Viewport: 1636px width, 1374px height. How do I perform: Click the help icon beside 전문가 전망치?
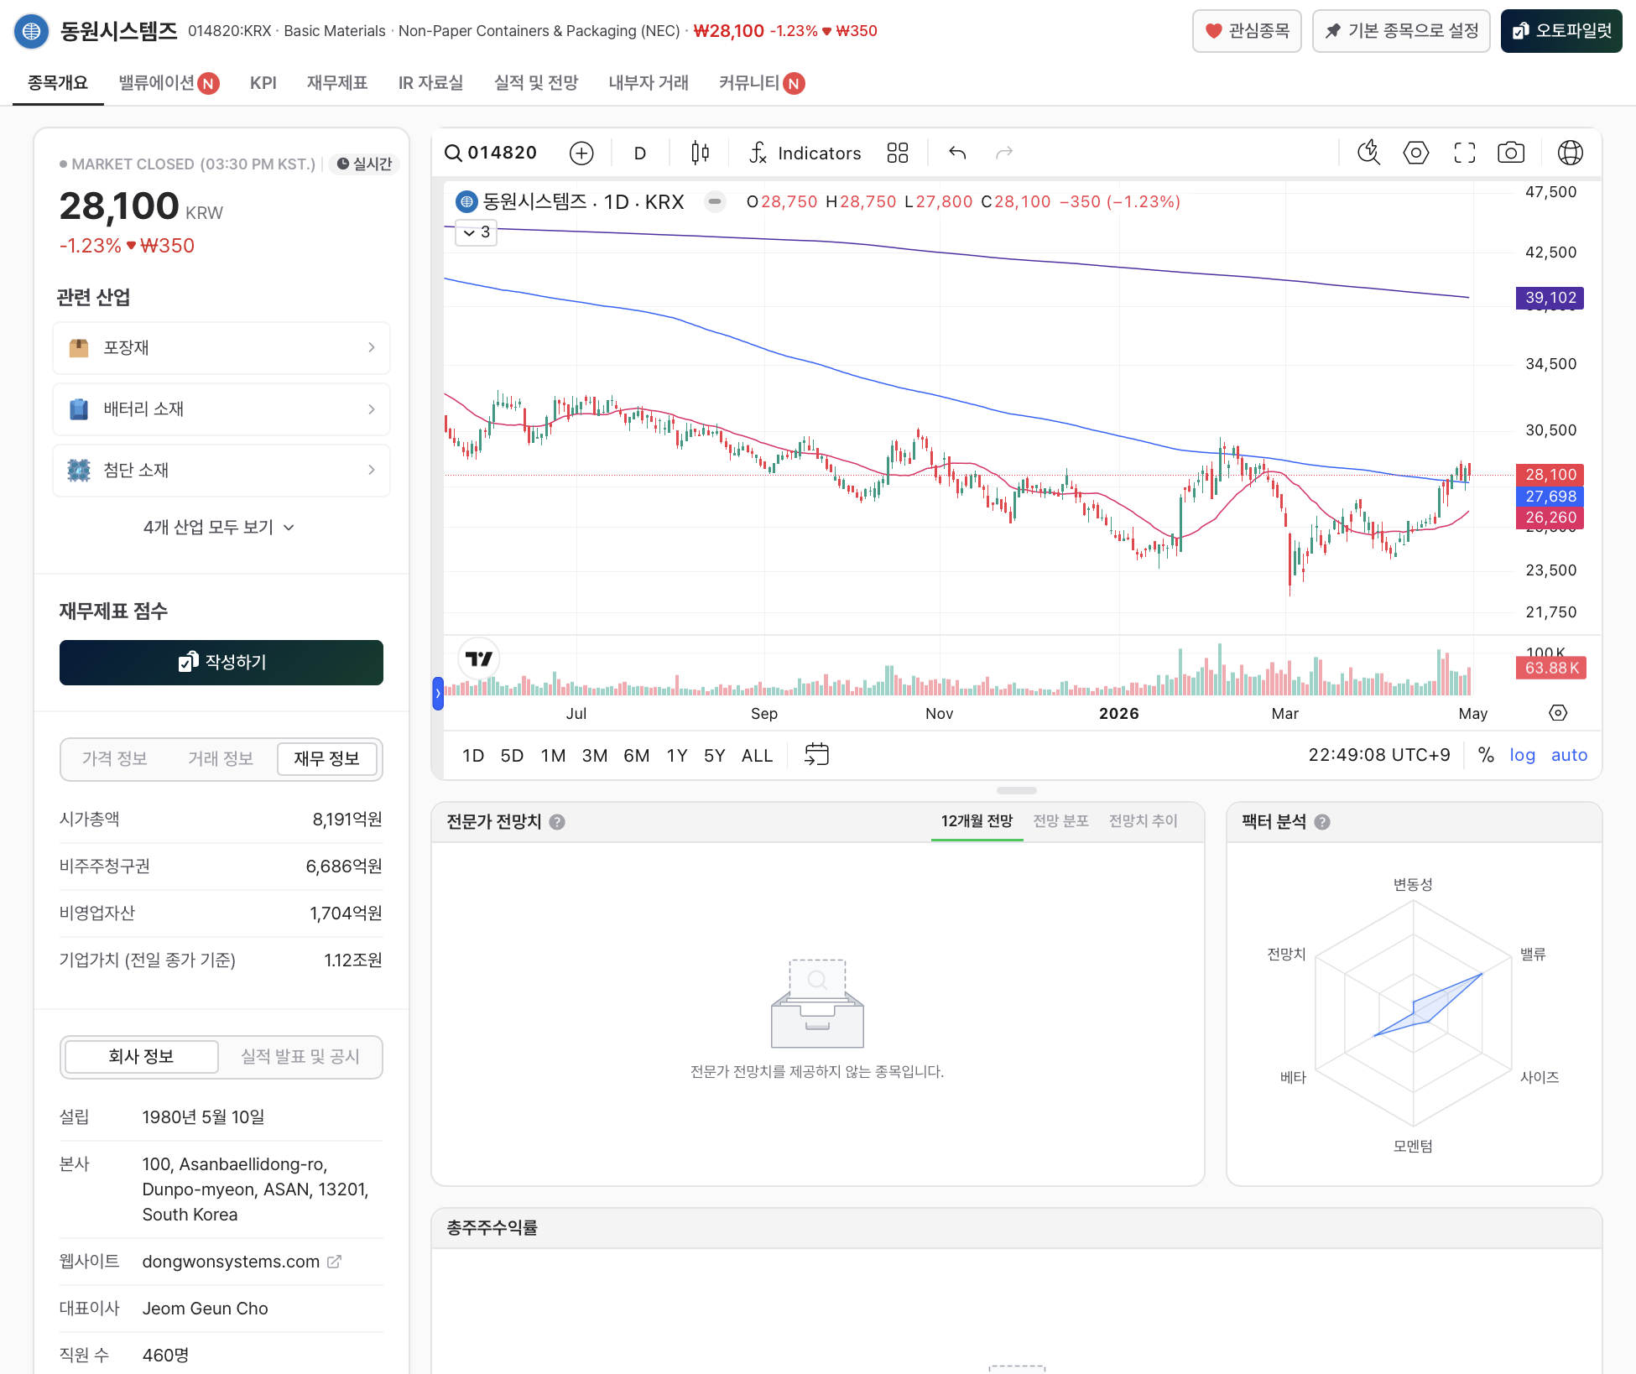[x=557, y=822]
